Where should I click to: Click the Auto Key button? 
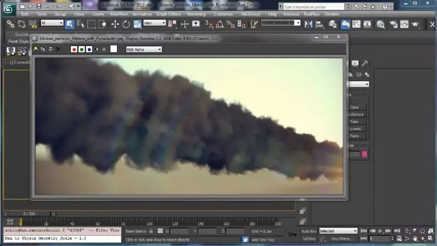tap(309, 231)
